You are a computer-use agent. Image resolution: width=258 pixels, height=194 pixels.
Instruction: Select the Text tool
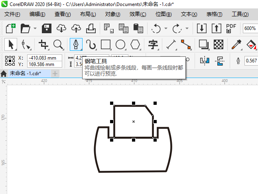point(153,44)
